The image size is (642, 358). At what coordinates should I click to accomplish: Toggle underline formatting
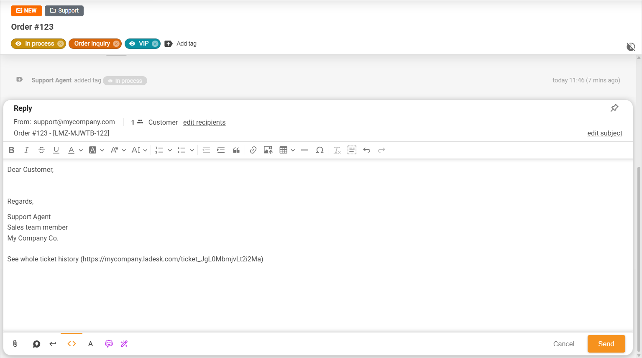pyautogui.click(x=56, y=150)
